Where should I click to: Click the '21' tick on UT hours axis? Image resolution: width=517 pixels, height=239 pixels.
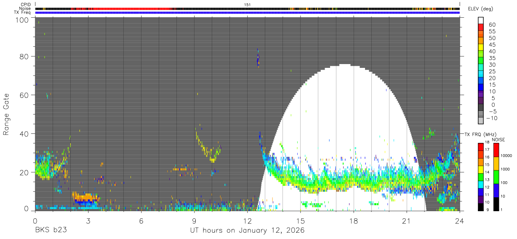click(407, 221)
